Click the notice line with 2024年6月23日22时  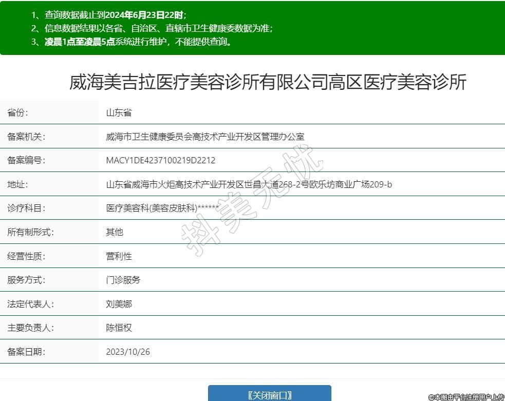coord(109,15)
